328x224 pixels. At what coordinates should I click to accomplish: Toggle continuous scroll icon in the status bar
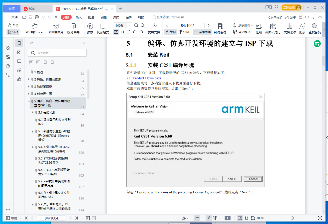197,218
